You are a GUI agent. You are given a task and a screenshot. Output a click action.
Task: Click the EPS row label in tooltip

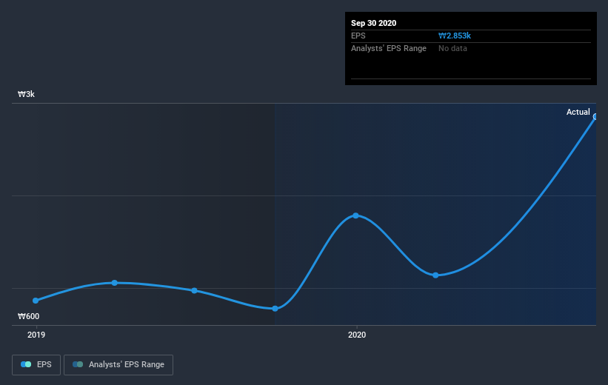click(x=358, y=36)
